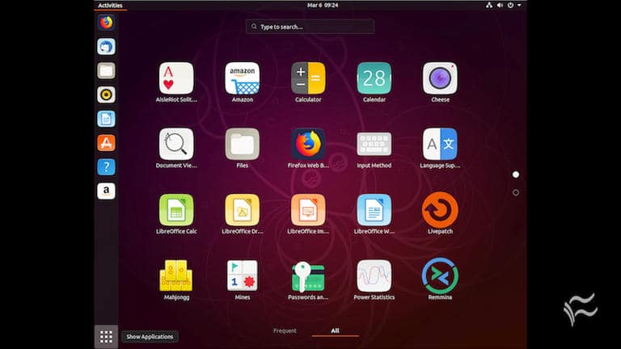The image size is (621, 349).
Task: Open Thunderbird Mail from the dock
Action: 106,47
